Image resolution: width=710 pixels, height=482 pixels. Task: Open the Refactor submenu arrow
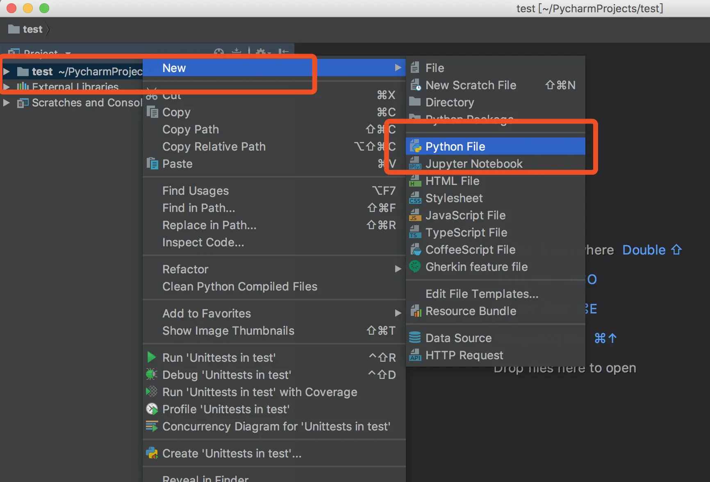pos(398,269)
